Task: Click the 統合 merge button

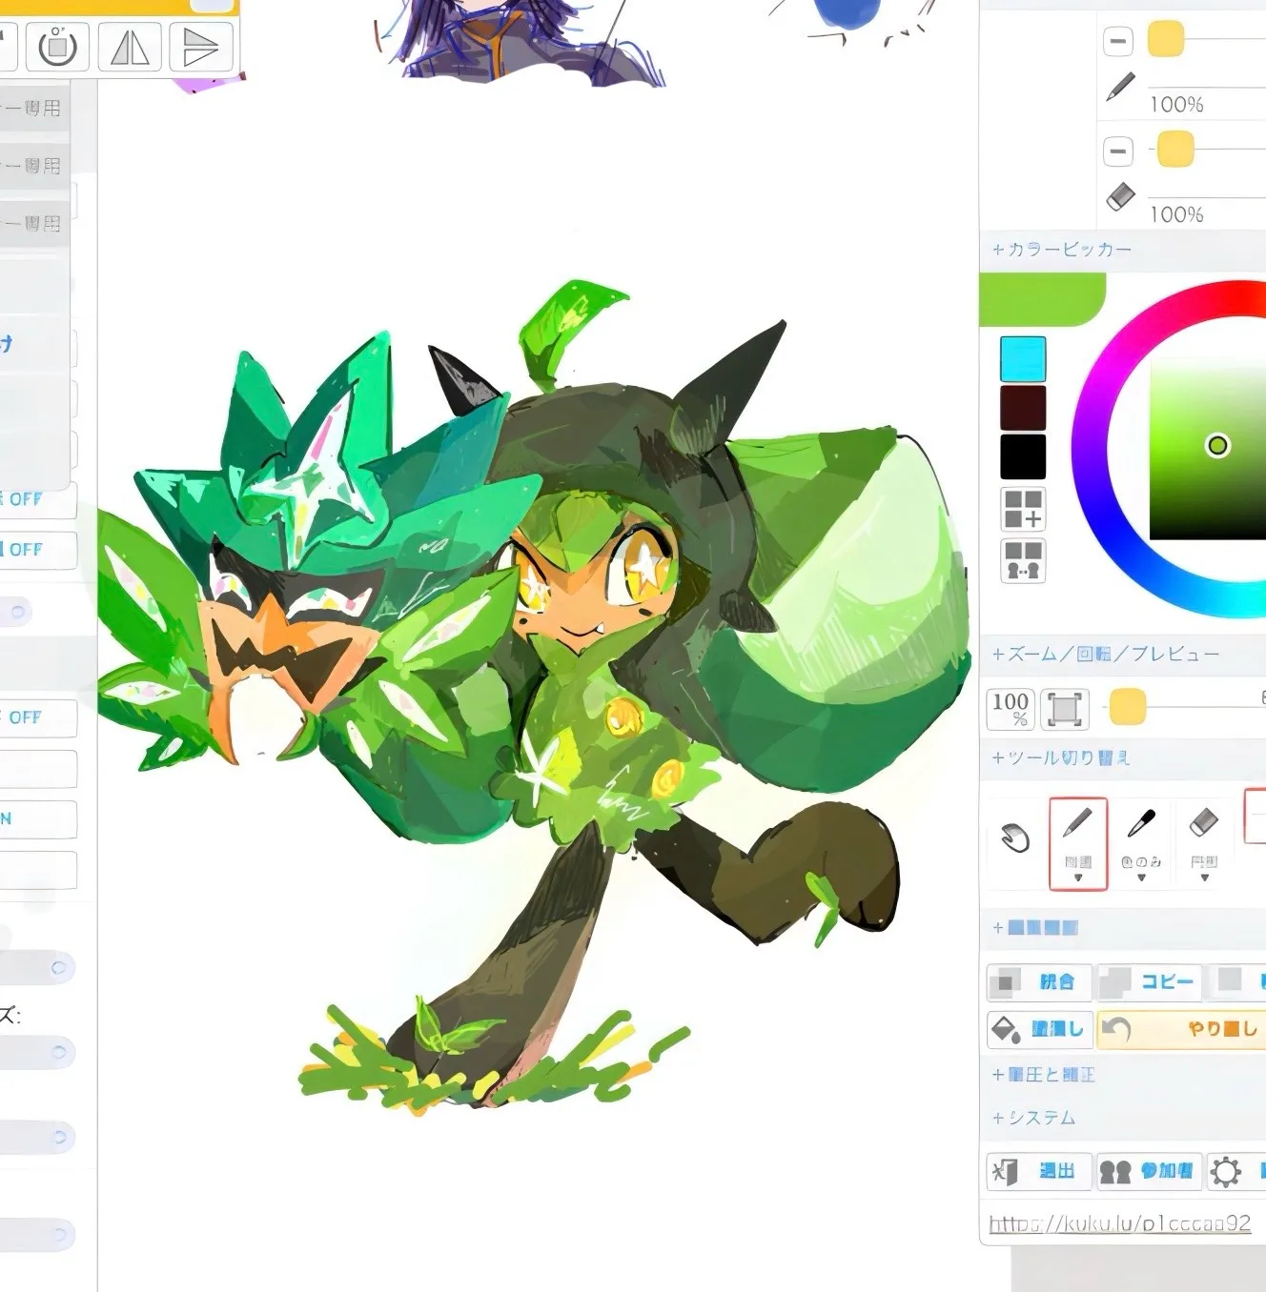Action: point(1039,981)
